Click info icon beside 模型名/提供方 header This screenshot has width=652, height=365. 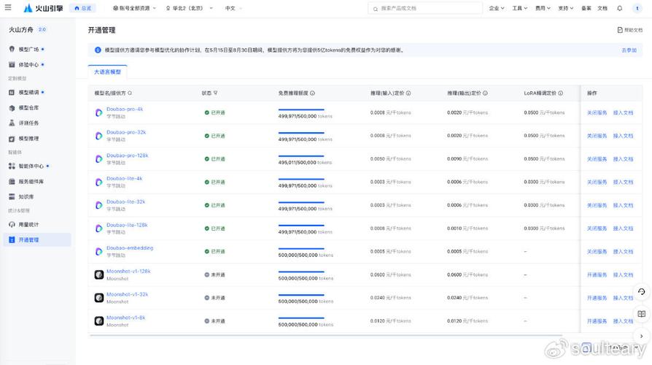[x=130, y=93]
